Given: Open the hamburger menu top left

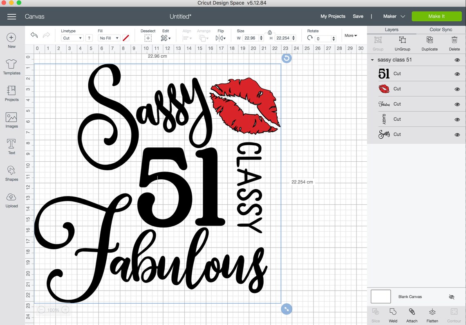Looking at the screenshot, I should click(11, 16).
